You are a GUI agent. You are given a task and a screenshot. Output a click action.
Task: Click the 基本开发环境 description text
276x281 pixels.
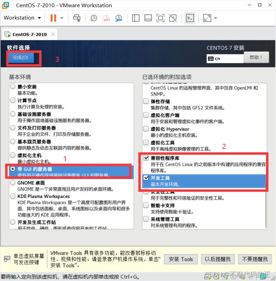coord(165,184)
